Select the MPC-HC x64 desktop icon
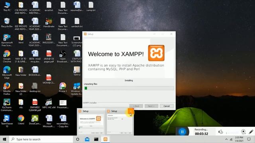Image resolution: width=255 pixels, height=143 pixels. tap(49, 104)
